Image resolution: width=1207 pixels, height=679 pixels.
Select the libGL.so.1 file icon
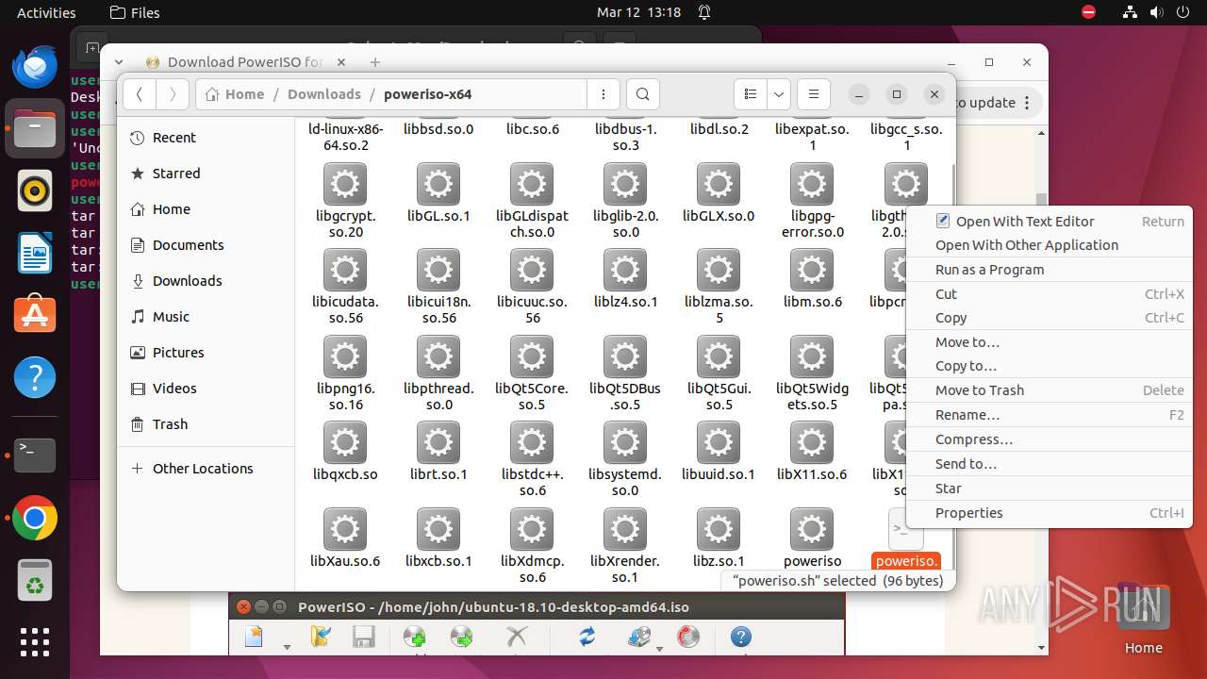pyautogui.click(x=438, y=184)
